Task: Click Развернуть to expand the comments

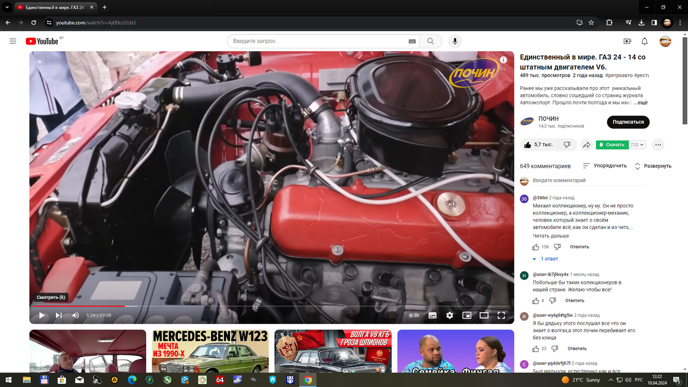Action: tap(653, 166)
